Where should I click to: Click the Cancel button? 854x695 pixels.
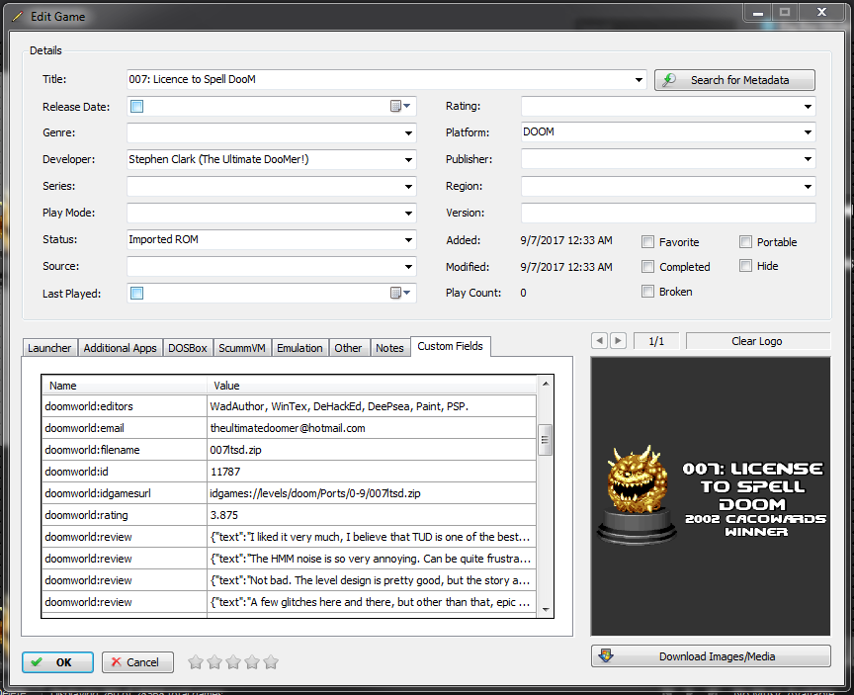(137, 662)
